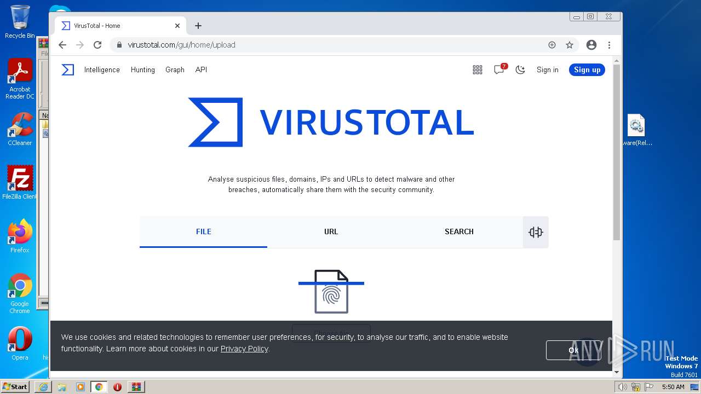The height and width of the screenshot is (394, 701).
Task: Select the FILE tab
Action: pos(203,231)
